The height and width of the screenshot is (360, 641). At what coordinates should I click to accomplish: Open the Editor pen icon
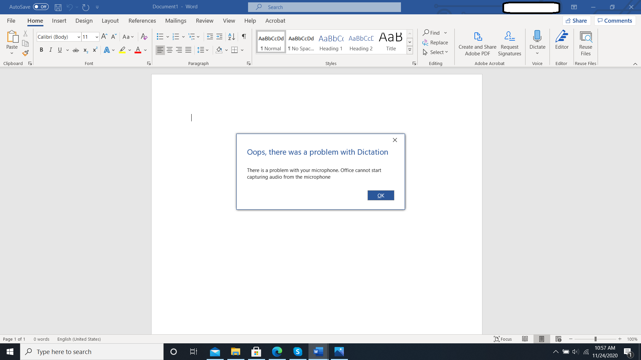tap(562, 36)
